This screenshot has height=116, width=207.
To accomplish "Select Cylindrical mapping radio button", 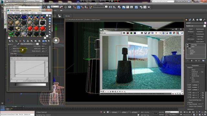I will [x=191, y=72].
